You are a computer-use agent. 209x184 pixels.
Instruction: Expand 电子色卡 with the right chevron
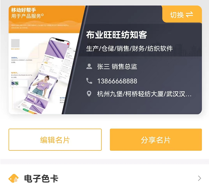click(x=199, y=178)
